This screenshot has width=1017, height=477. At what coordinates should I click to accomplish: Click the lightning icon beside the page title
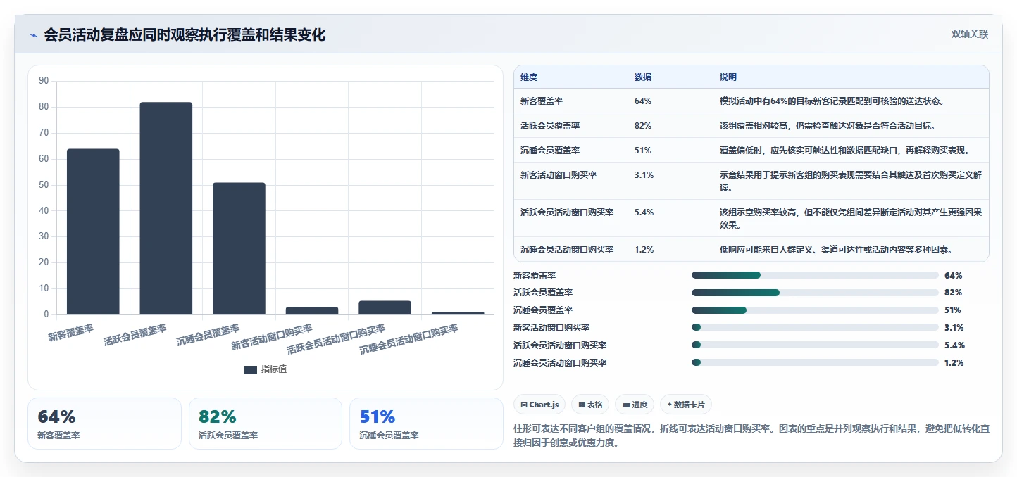[x=33, y=35]
